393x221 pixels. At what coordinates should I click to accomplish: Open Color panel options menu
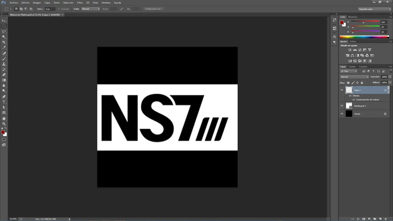390,17
